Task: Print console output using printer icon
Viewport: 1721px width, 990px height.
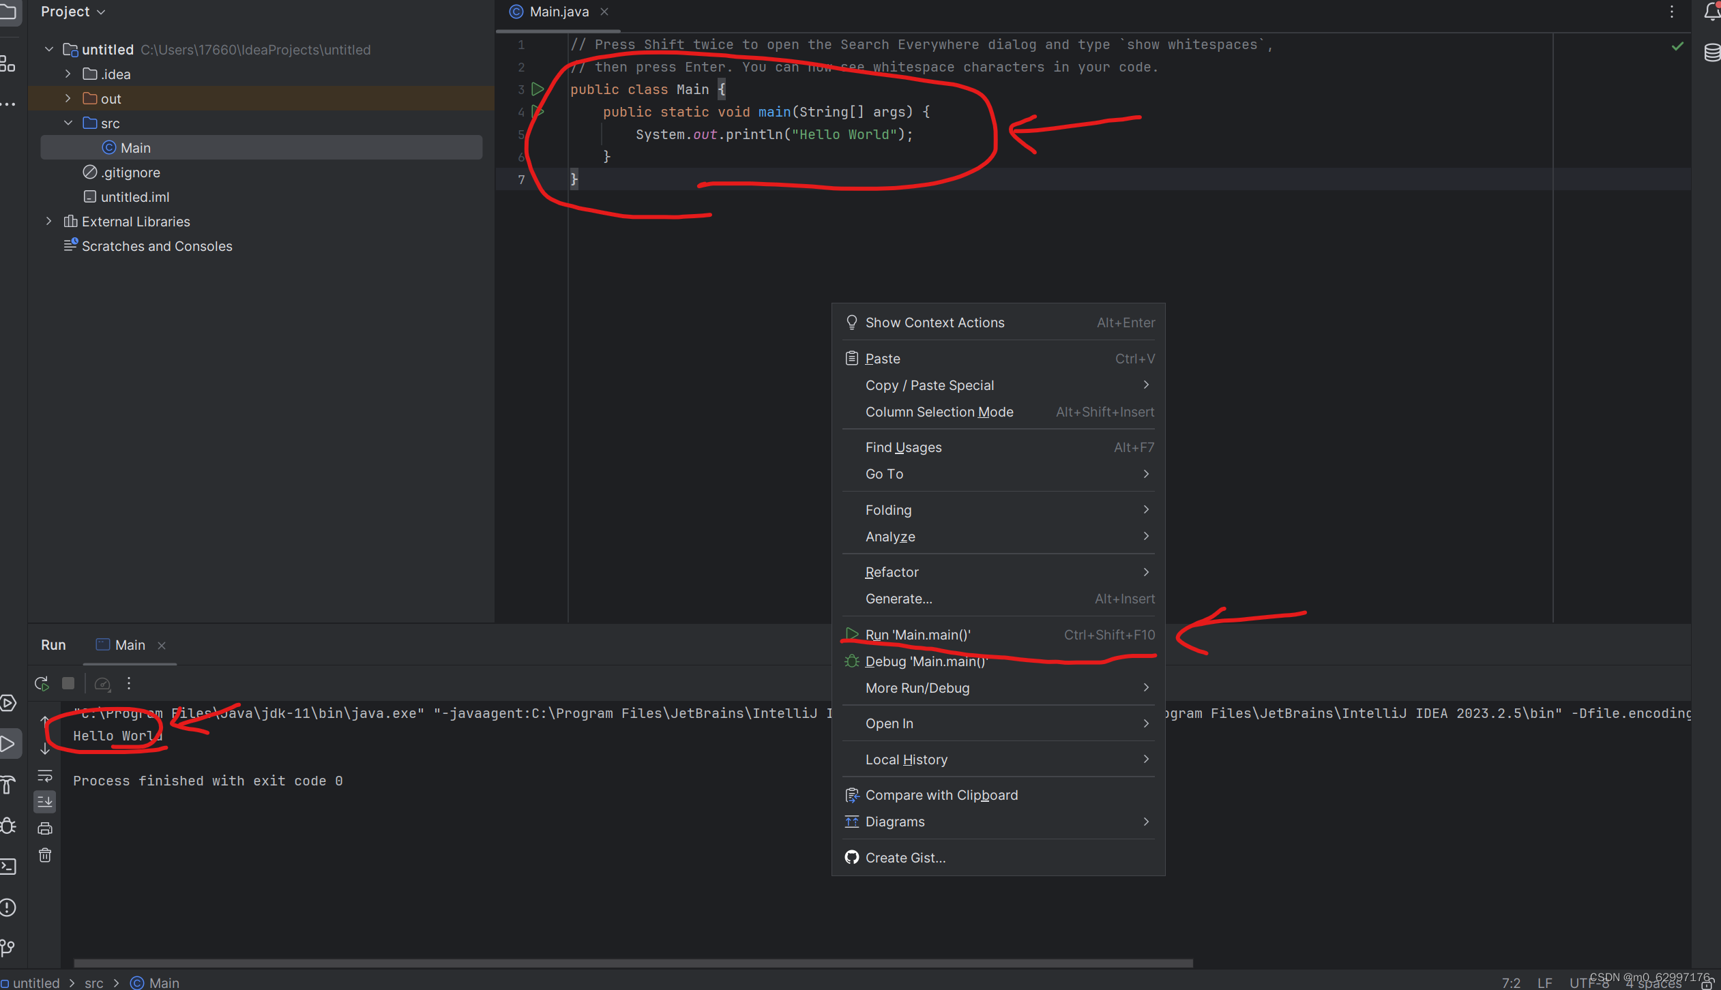Action: pos(45,828)
